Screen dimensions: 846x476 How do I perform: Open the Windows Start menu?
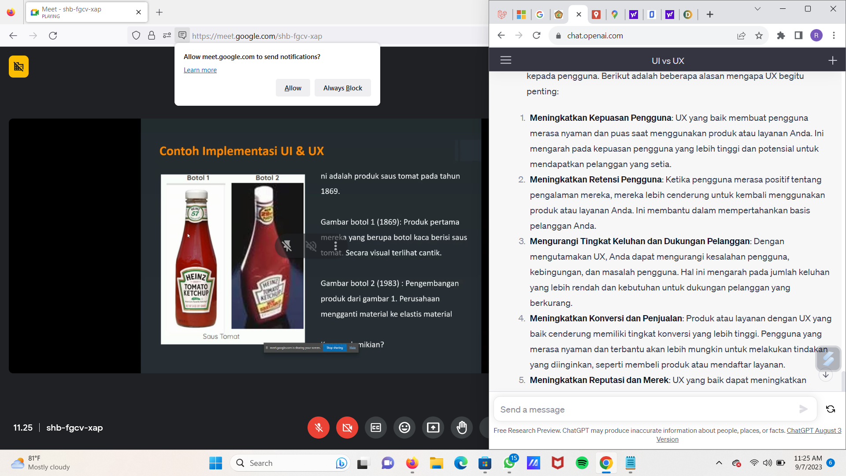coord(215,463)
